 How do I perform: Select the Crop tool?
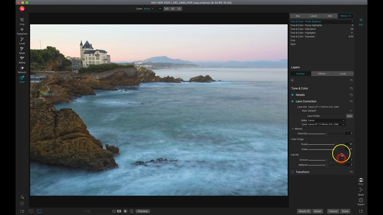tap(22, 21)
